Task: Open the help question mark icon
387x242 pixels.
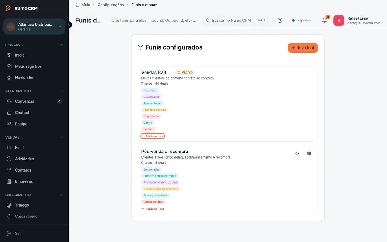Action: pos(280,20)
